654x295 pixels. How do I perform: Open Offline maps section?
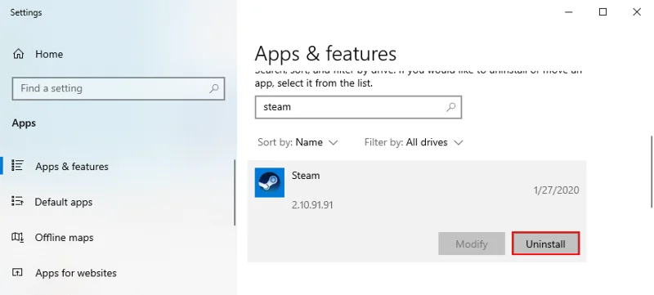[64, 238]
